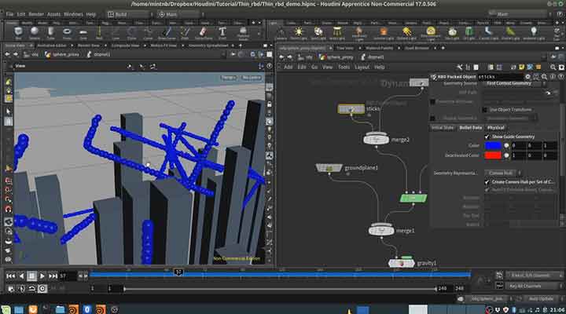Toggle Create Convex Hull per Set checkbox
This screenshot has width=566, height=314.
coord(487,181)
